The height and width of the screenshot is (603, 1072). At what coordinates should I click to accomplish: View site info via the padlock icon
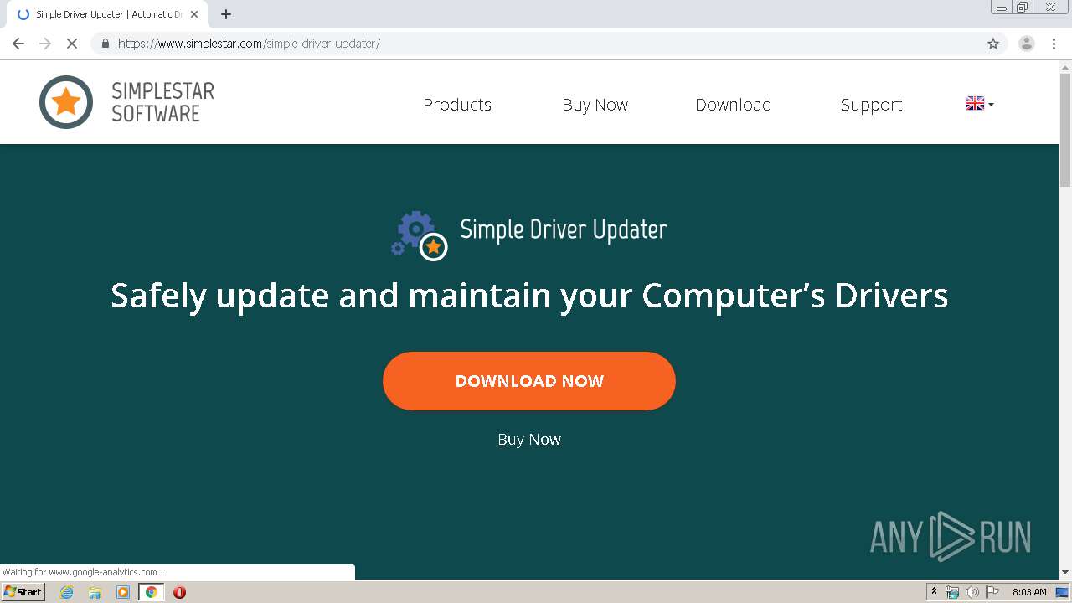coord(106,44)
